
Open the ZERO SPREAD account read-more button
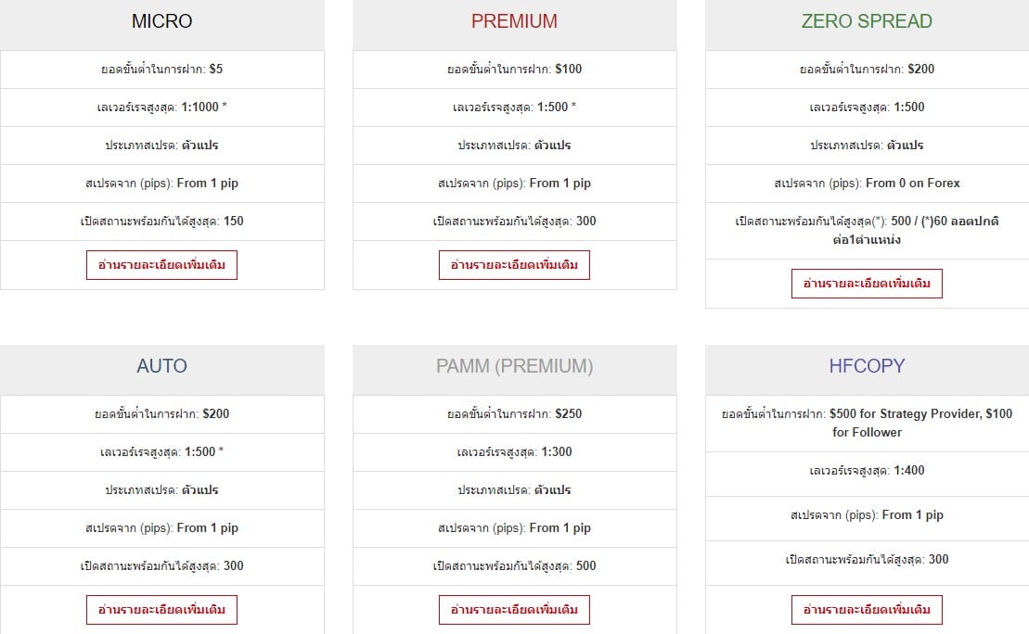pos(867,284)
